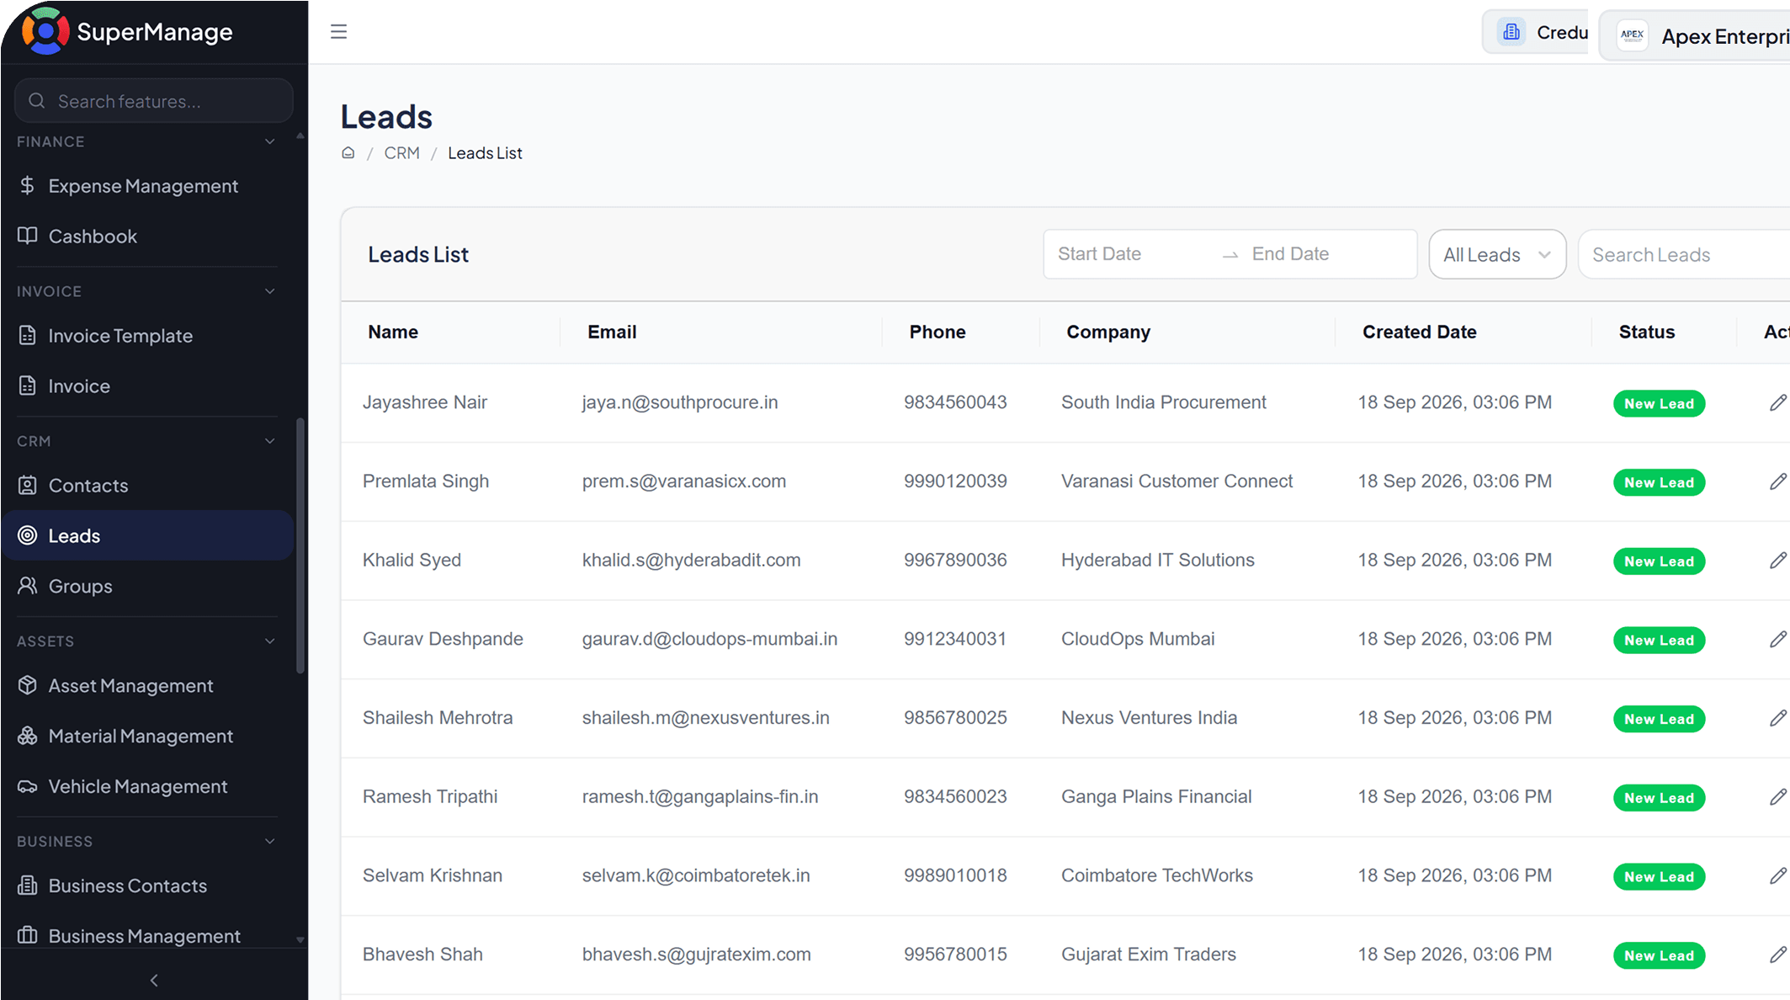Edit the Ramesh Tripathi lead with pencil icon
1790x1000 pixels.
point(1777,797)
